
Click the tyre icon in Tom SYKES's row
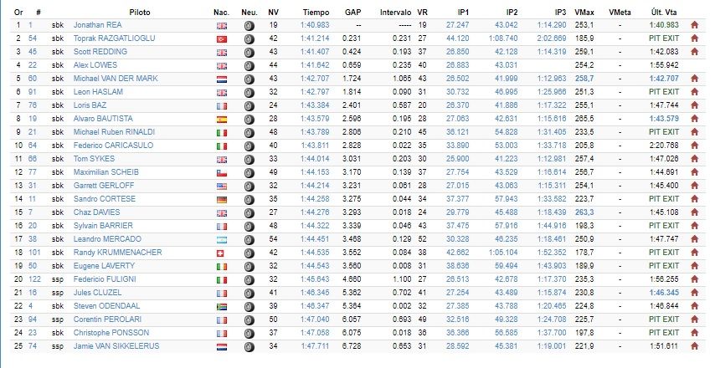[249, 160]
